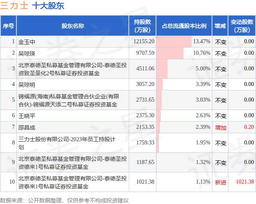Click the pink ratio bar for 吴琼瑛
This screenshot has height=204, width=256.
coord(170,53)
